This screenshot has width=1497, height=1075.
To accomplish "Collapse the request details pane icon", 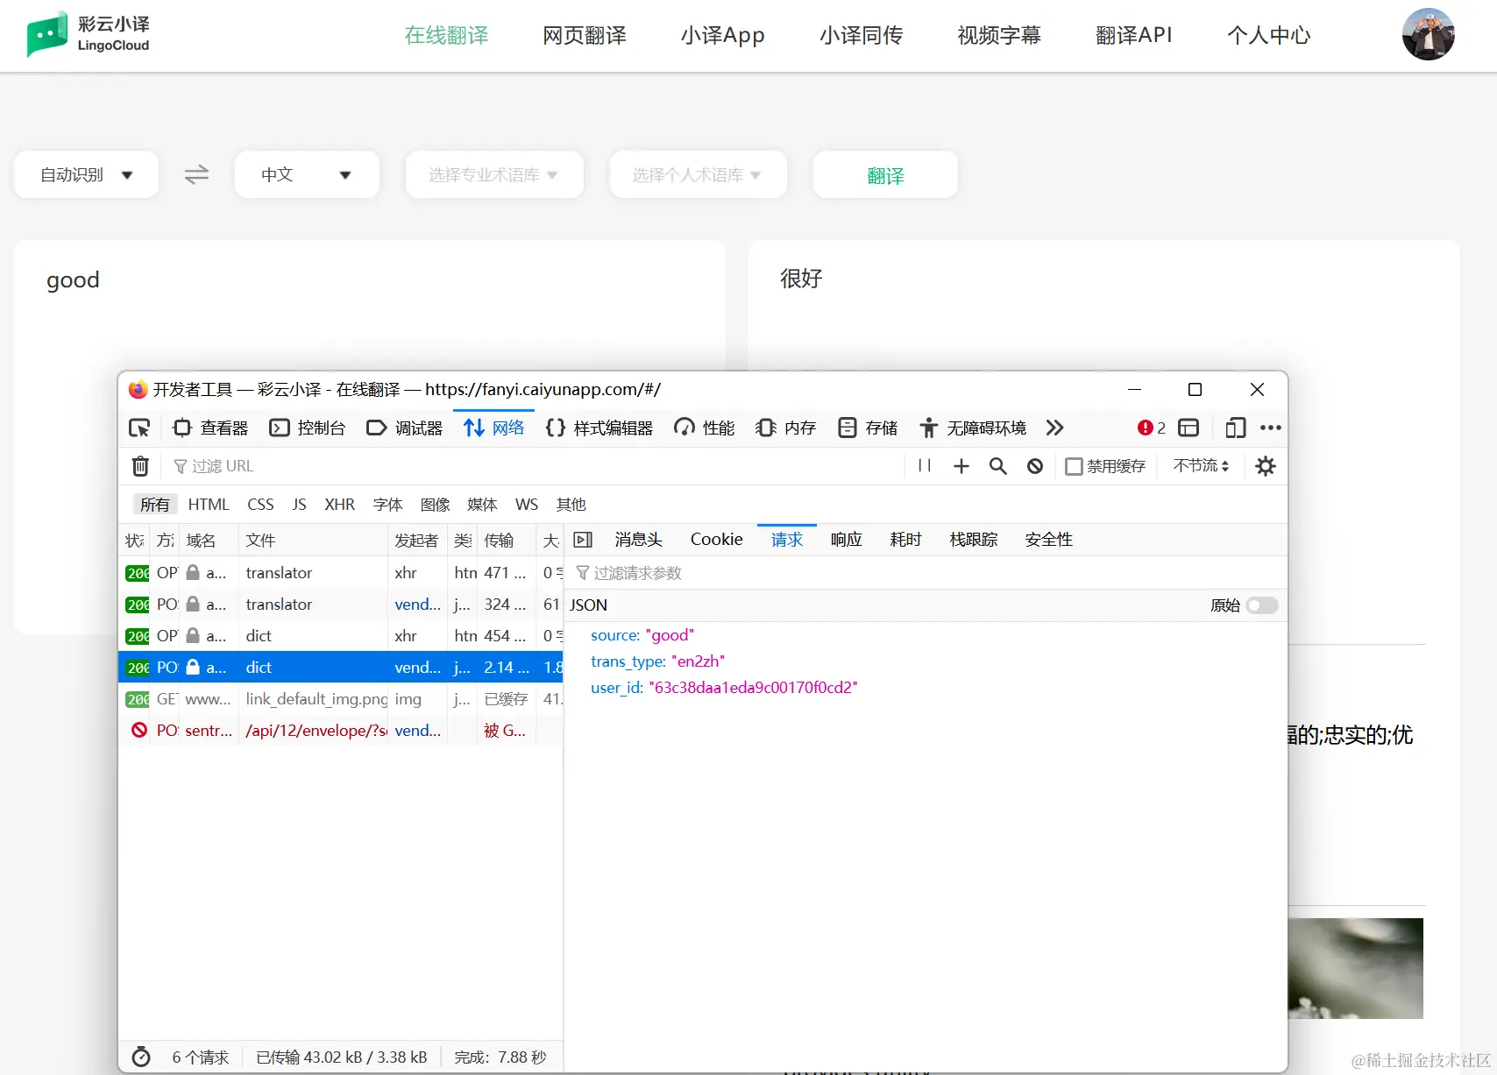I will (x=583, y=540).
